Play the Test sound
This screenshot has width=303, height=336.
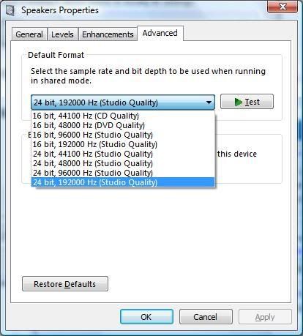247,102
